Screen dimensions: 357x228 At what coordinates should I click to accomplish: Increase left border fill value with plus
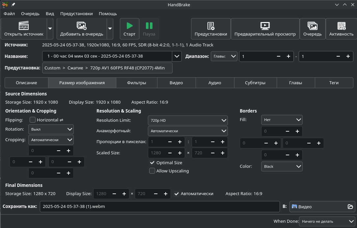tap(276, 143)
